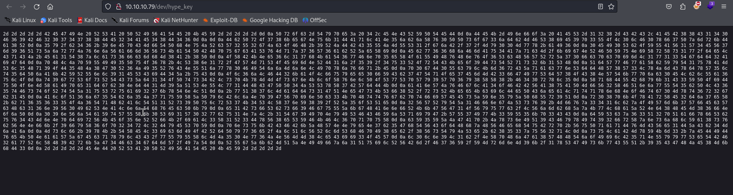Open the Firefox hamburger application menu

(x=724, y=7)
